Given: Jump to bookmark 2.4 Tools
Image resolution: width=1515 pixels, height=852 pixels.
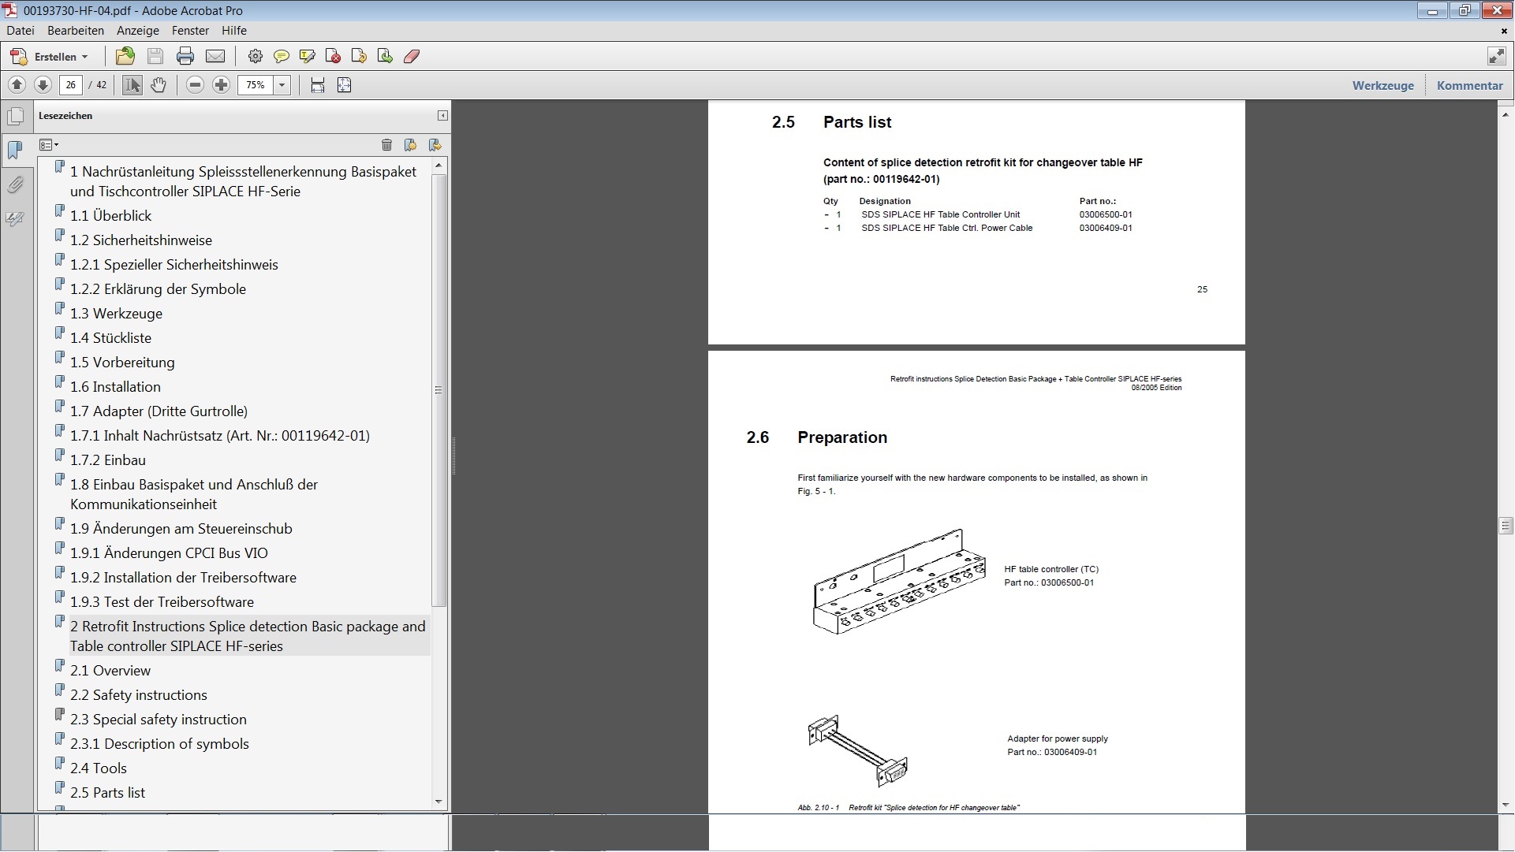Looking at the screenshot, I should (x=98, y=768).
